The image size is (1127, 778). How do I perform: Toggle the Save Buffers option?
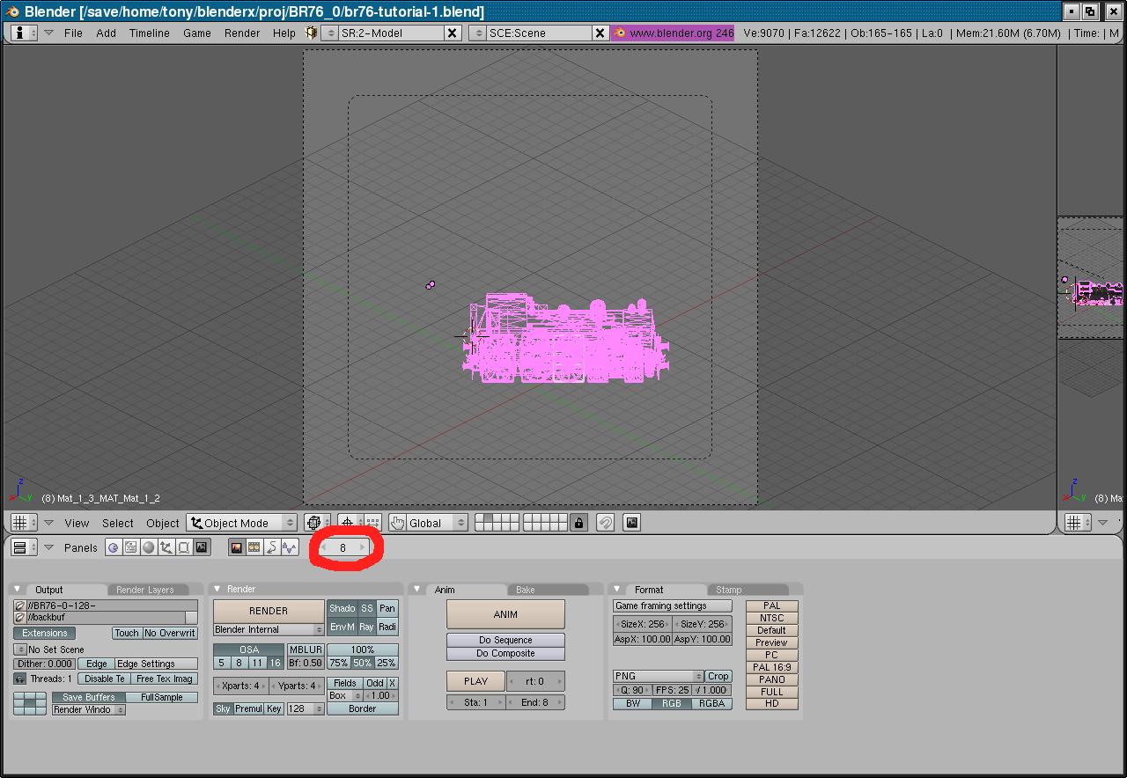pyautogui.click(x=88, y=697)
